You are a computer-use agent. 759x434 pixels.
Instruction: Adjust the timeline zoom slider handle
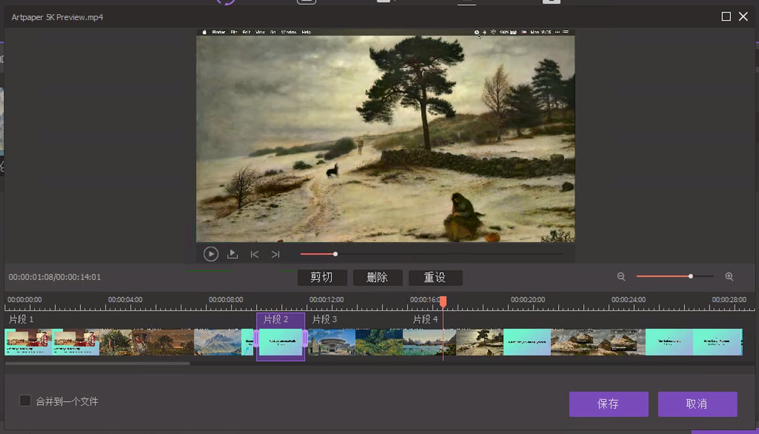click(691, 276)
